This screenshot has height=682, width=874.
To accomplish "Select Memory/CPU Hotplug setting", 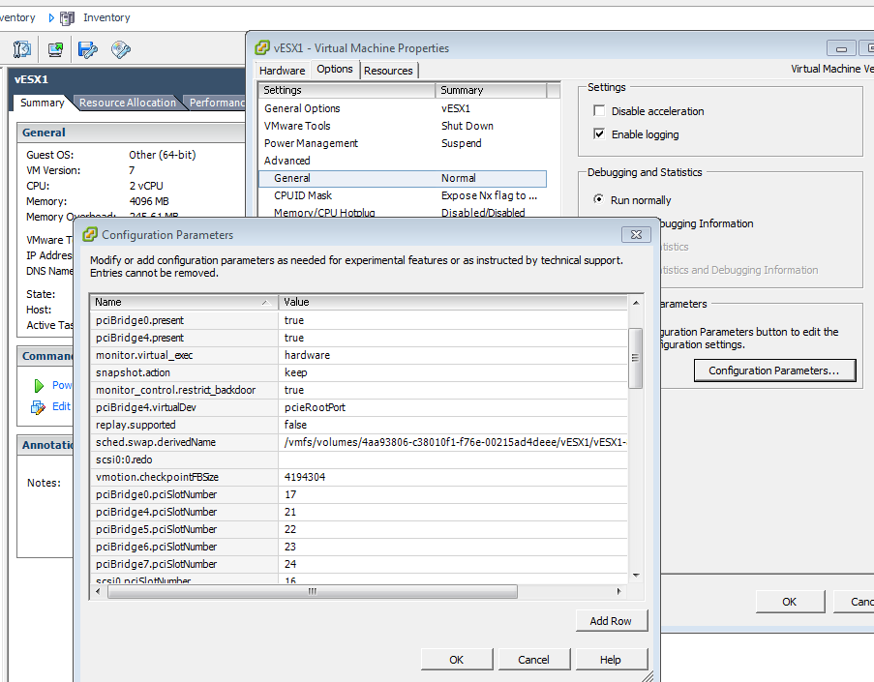I will click(403, 212).
